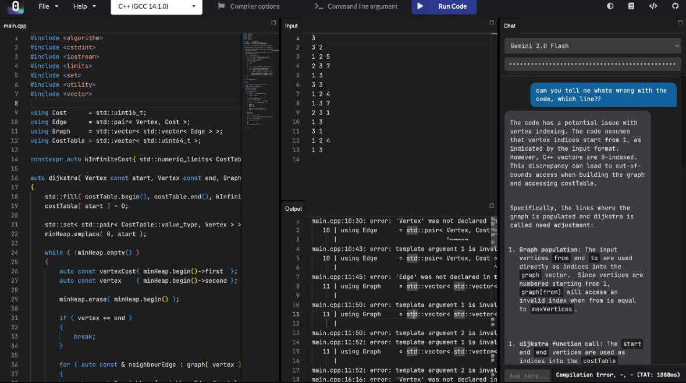Expand the C++ (GCC 14.1.0) language dropdown
Screen dimensions: 686x383
(157, 6)
